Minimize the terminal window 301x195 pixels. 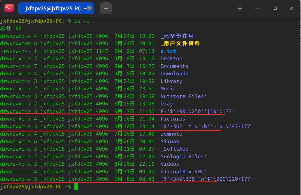257,8
